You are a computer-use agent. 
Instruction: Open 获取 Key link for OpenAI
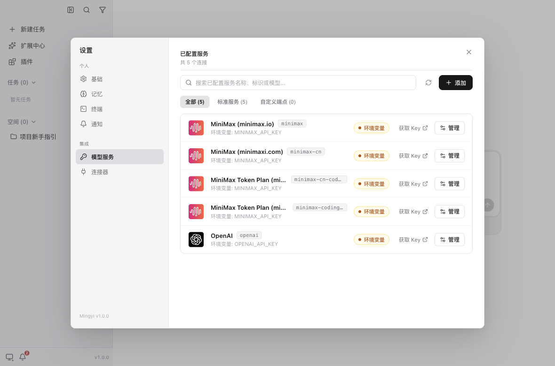[413, 239]
